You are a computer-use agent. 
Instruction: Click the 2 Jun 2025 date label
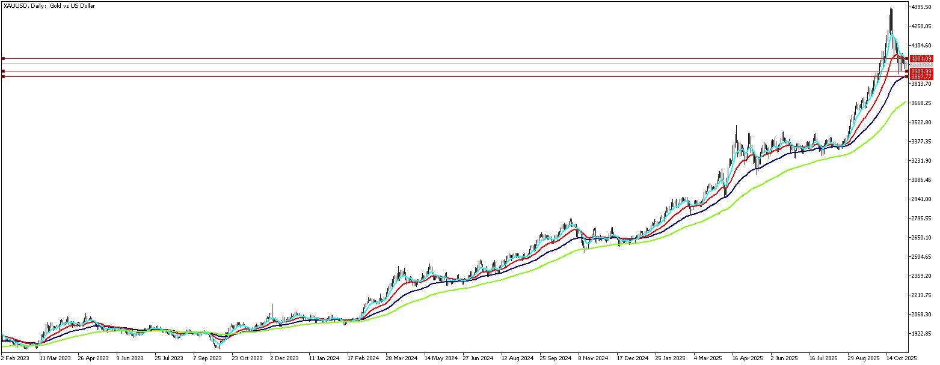pos(785,358)
